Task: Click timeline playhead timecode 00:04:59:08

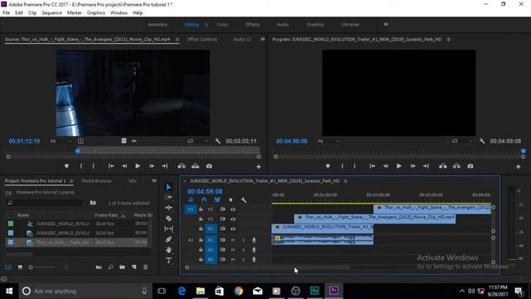Action: click(205, 192)
